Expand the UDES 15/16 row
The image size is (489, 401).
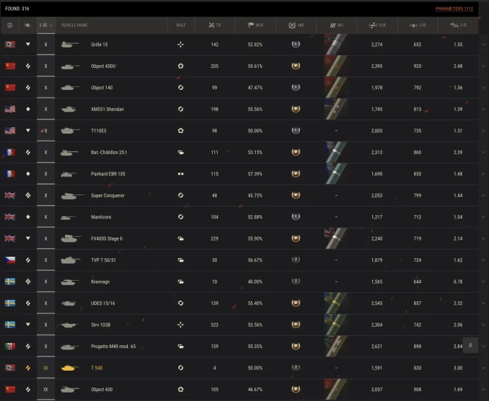(x=483, y=303)
